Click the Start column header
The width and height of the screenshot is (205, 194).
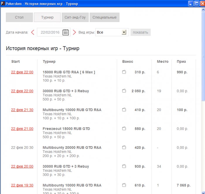click(16, 62)
